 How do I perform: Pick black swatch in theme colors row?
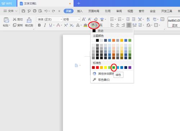coord(98,40)
